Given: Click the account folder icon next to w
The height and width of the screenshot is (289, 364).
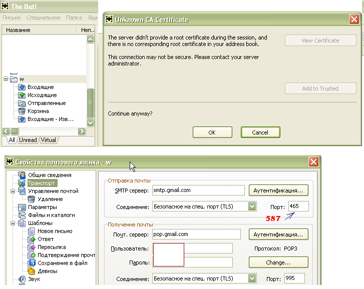Looking at the screenshot, I should coord(14,79).
